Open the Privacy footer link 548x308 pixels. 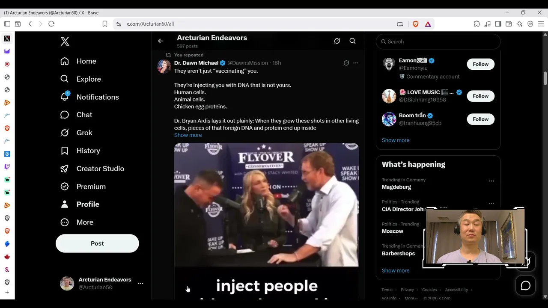click(407, 290)
